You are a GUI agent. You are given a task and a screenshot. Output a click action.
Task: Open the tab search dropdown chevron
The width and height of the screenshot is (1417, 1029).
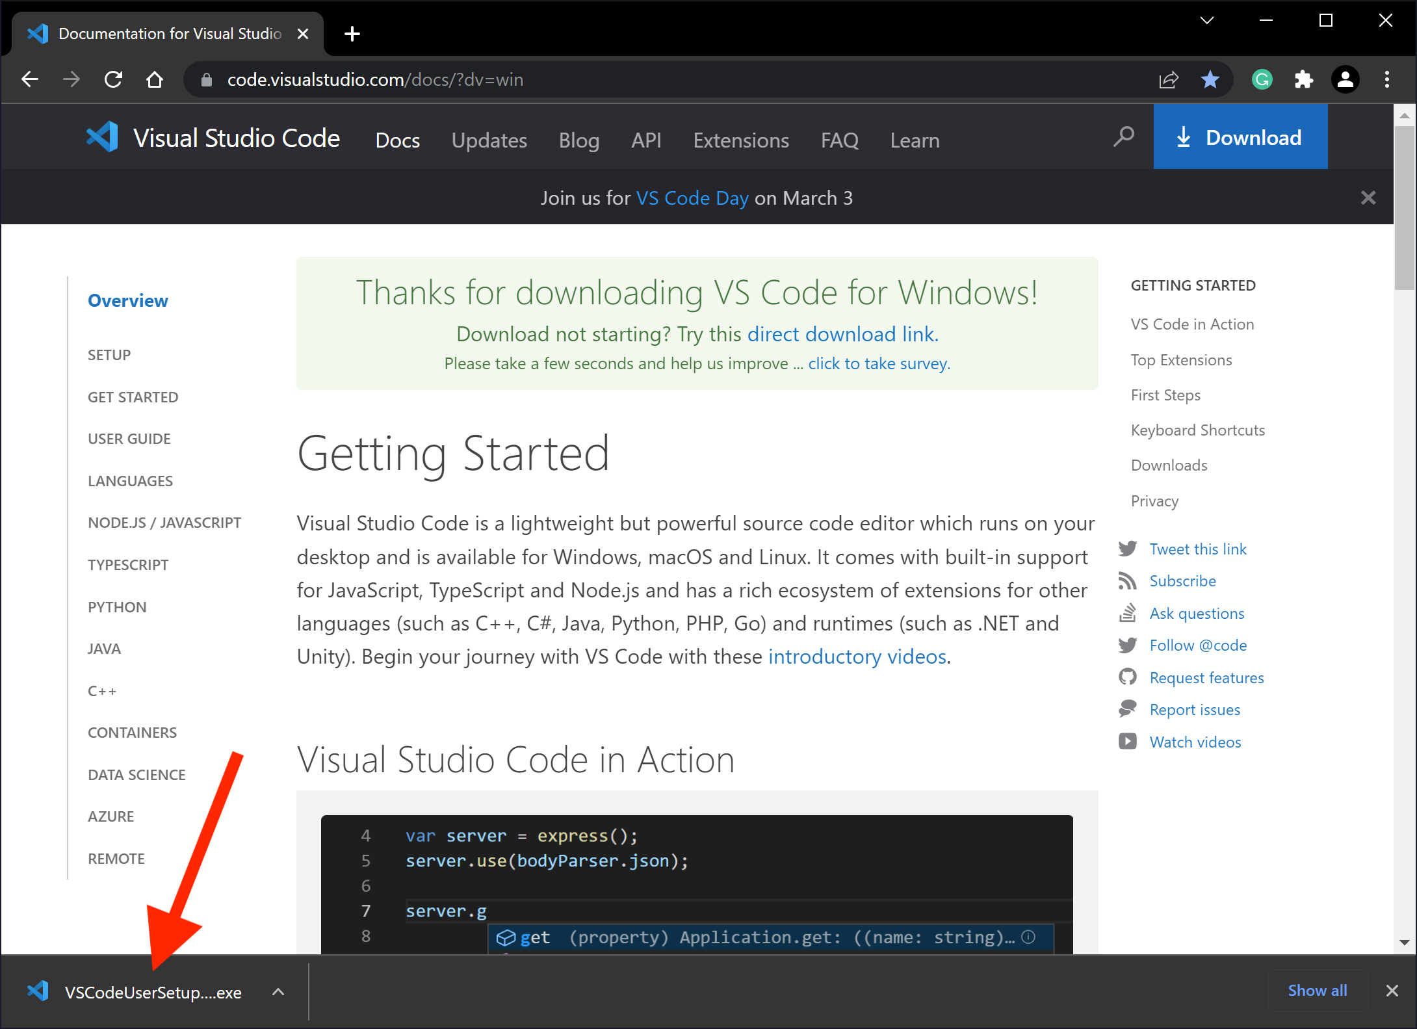click(1207, 20)
